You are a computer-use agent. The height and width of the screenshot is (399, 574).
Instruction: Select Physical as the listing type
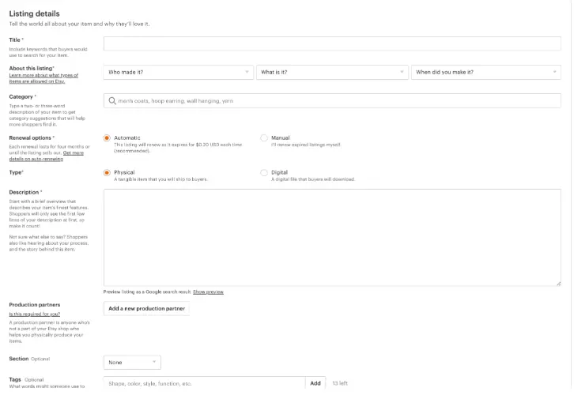click(x=108, y=172)
